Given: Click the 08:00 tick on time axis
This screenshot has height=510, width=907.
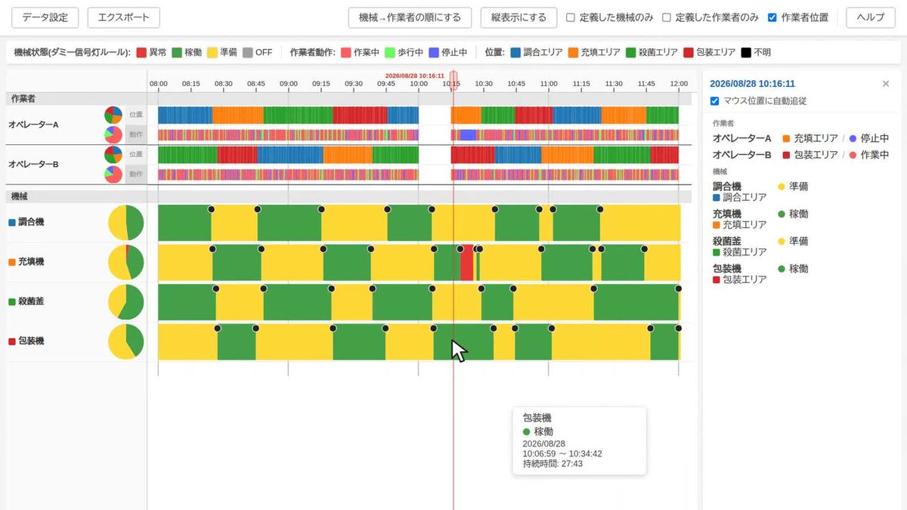Looking at the screenshot, I should (159, 83).
